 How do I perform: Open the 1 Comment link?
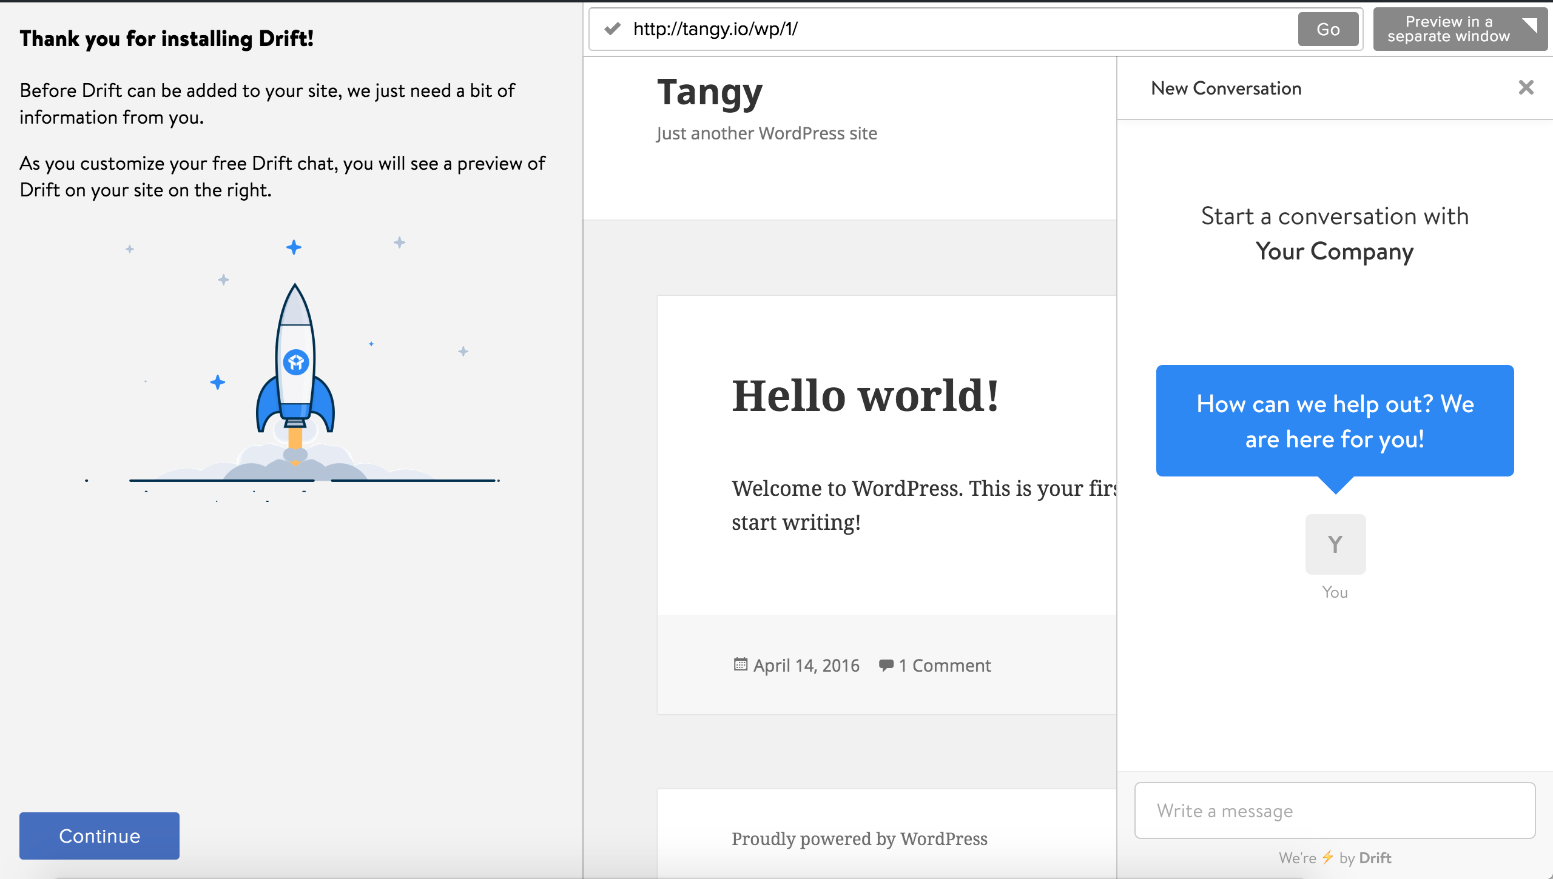(945, 666)
